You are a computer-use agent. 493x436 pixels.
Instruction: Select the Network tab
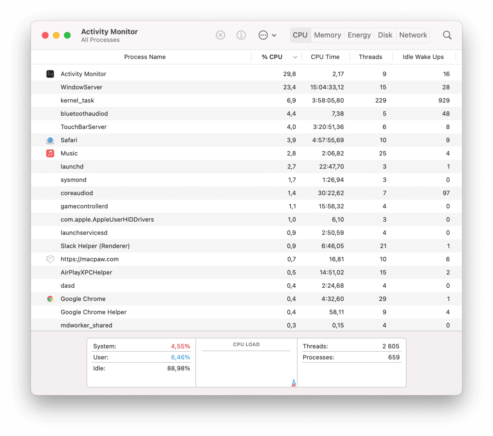coord(413,35)
